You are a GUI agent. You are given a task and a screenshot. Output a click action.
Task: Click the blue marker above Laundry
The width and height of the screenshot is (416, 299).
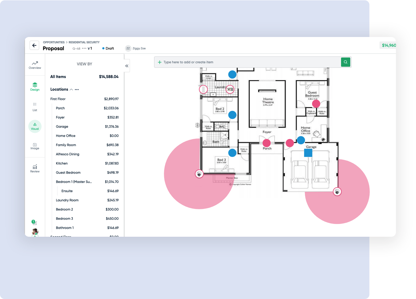pyautogui.click(x=232, y=74)
